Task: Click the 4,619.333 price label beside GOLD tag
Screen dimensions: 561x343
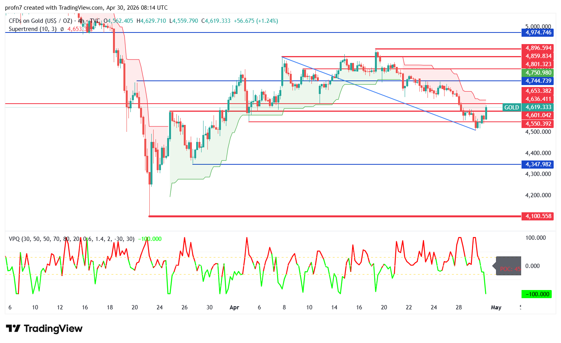Action: tap(538, 108)
